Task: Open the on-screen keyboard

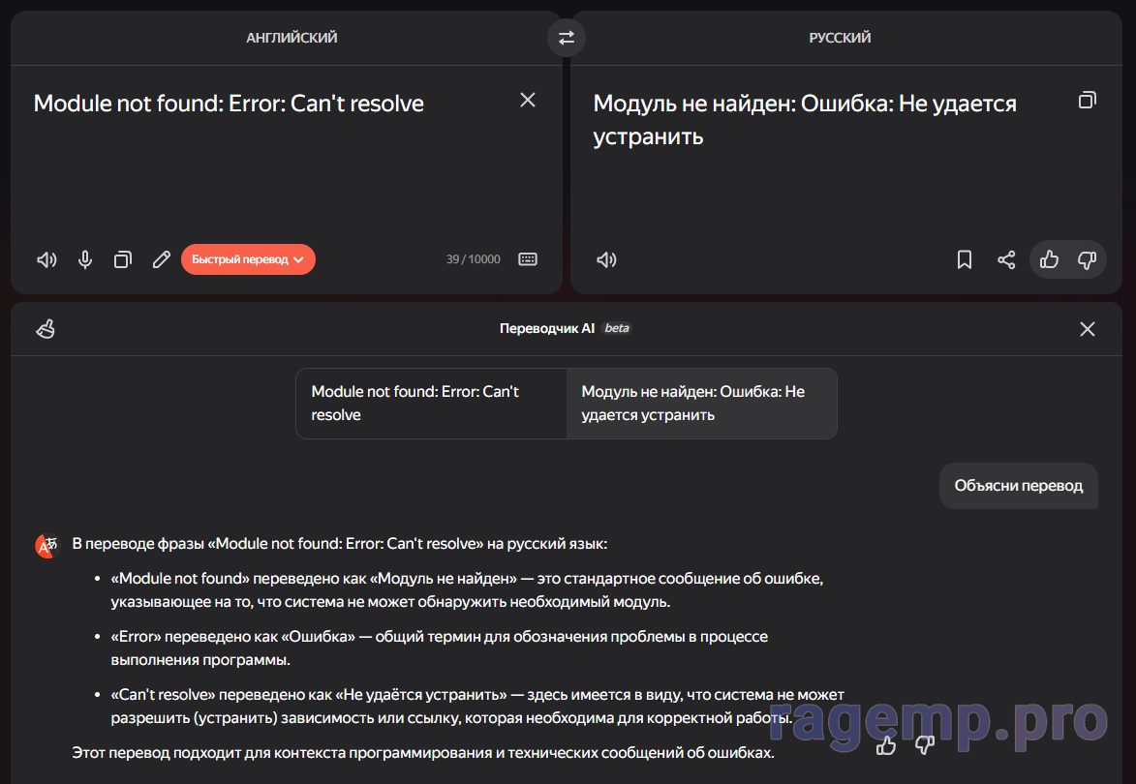Action: pyautogui.click(x=528, y=259)
